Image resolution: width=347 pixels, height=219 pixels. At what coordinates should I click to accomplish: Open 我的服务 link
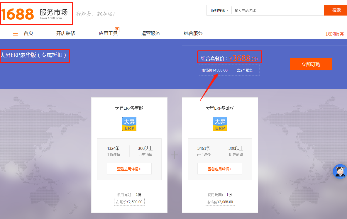335,34
